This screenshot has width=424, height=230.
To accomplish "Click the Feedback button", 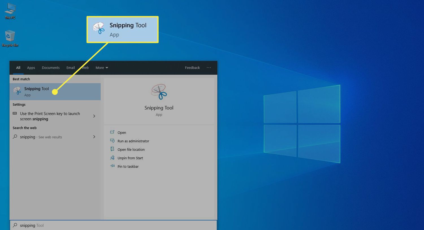I will pyautogui.click(x=192, y=68).
